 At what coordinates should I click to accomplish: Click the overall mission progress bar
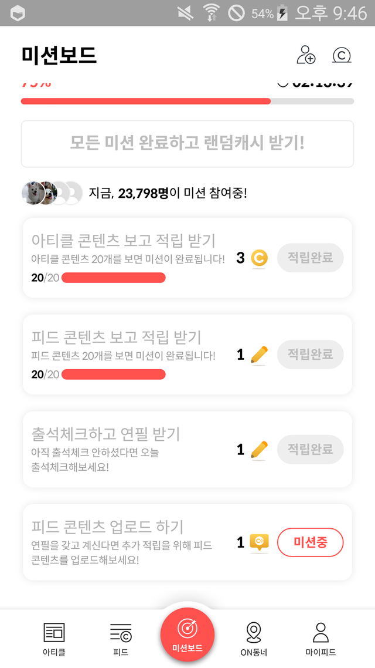[187, 101]
